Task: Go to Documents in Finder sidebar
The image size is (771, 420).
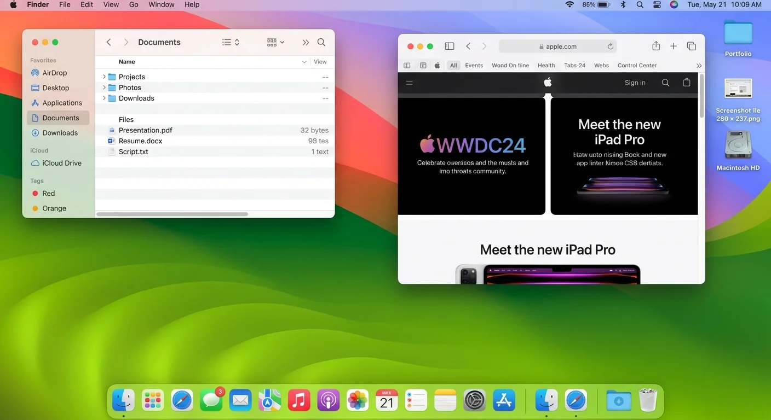Action: pos(58,118)
